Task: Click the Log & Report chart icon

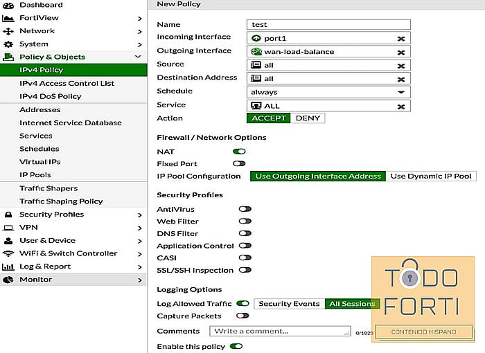Action: coord(8,267)
